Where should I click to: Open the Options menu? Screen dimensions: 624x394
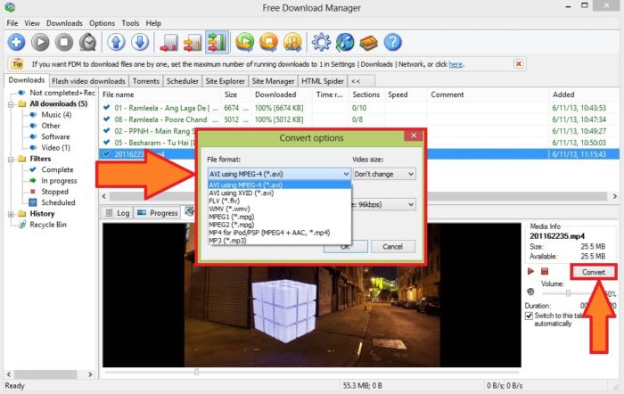(102, 23)
